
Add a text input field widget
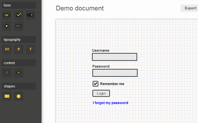pyautogui.click(x=19, y=26)
